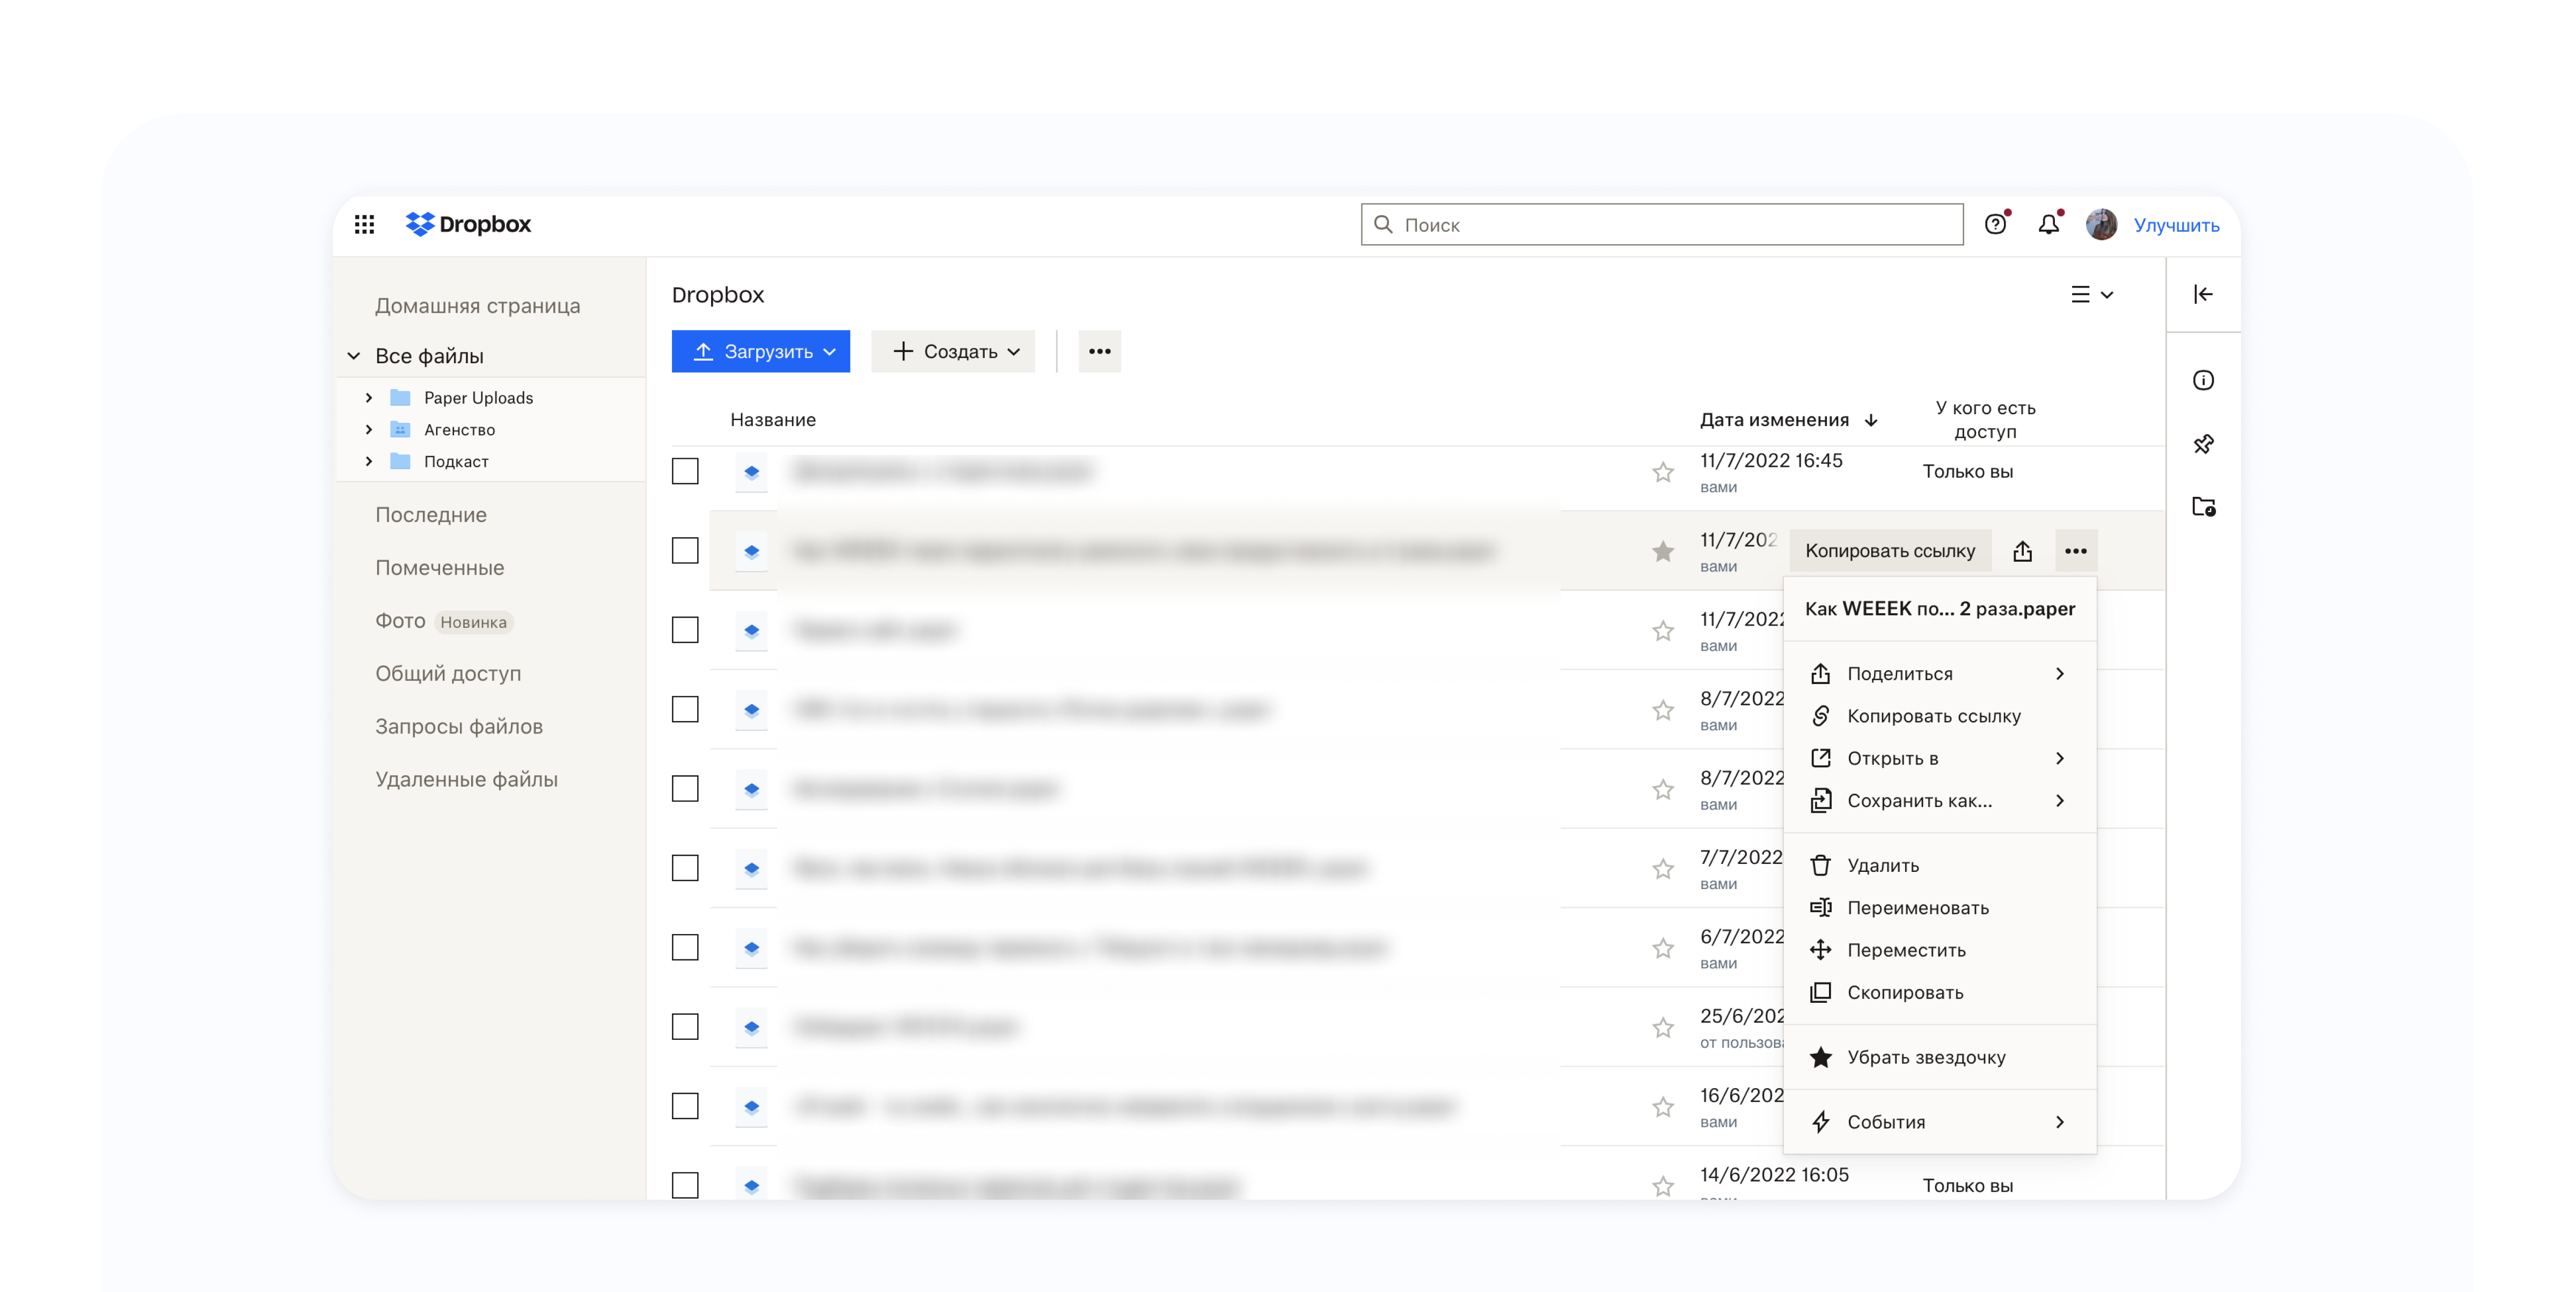This screenshot has width=2576, height=1292.
Task: Click the Загрузить upload button
Action: [x=760, y=352]
